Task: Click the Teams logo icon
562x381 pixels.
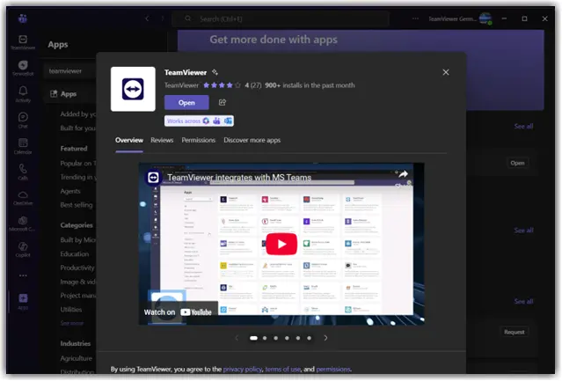Action: (x=23, y=18)
